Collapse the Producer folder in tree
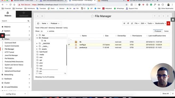 [37, 38]
